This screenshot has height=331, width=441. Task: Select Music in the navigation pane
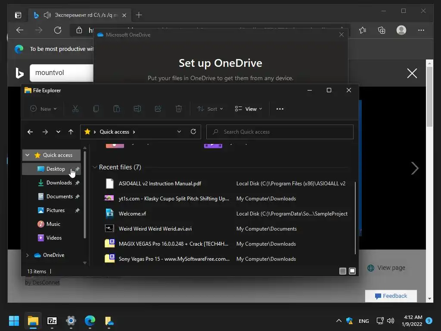(x=52, y=224)
